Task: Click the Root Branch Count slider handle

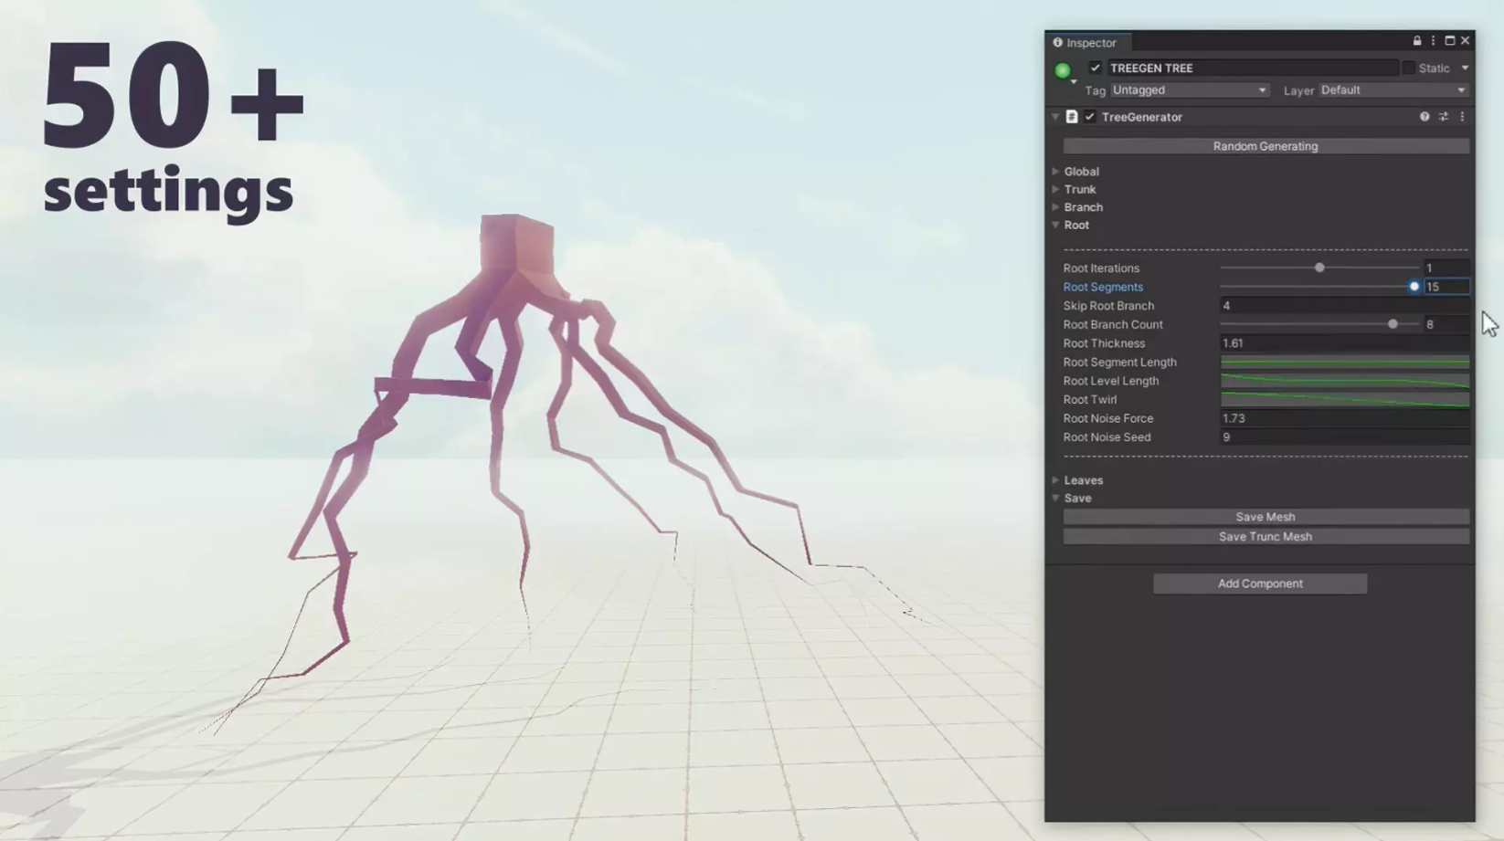Action: pyautogui.click(x=1393, y=324)
